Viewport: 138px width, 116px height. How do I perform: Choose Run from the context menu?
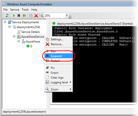click(x=59, y=51)
